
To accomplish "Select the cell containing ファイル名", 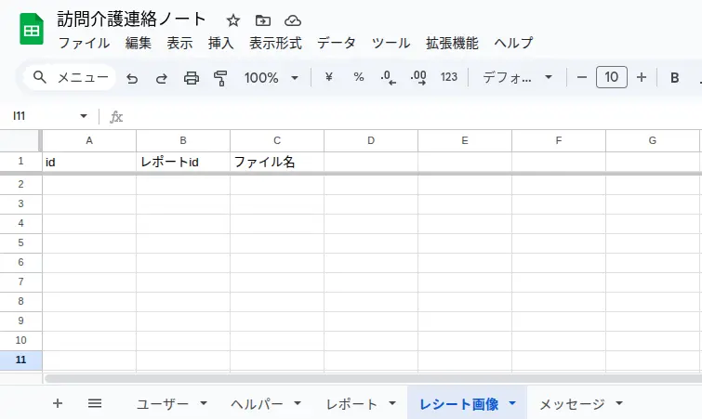I will 277,162.
